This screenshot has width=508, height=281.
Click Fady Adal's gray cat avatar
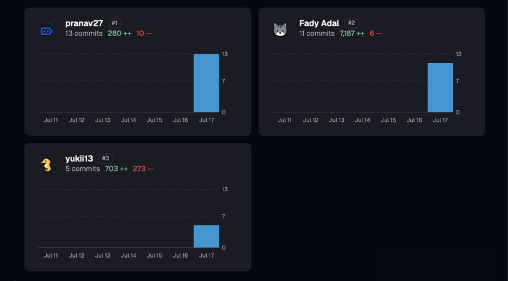coord(280,29)
